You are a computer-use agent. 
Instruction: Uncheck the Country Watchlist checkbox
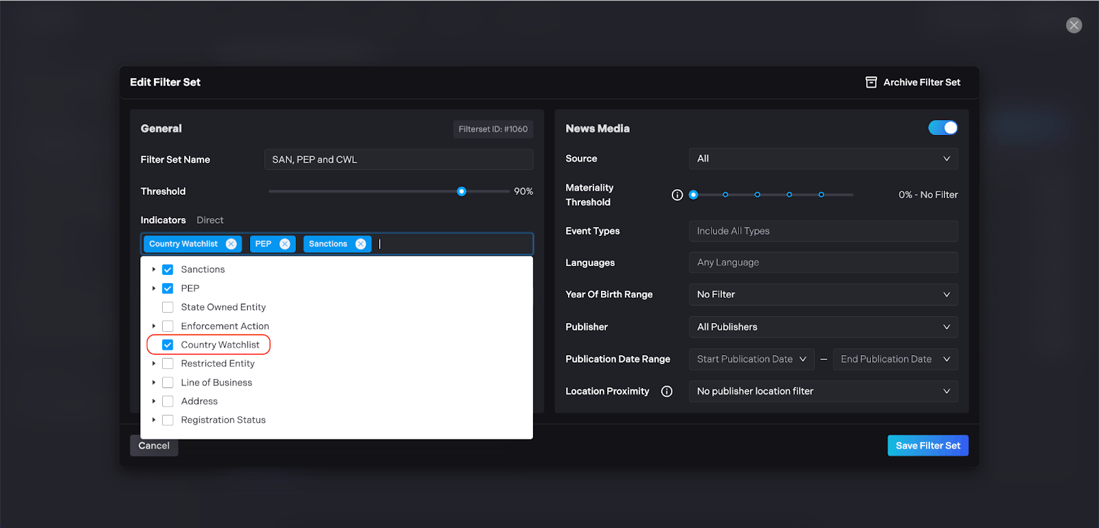tap(168, 345)
